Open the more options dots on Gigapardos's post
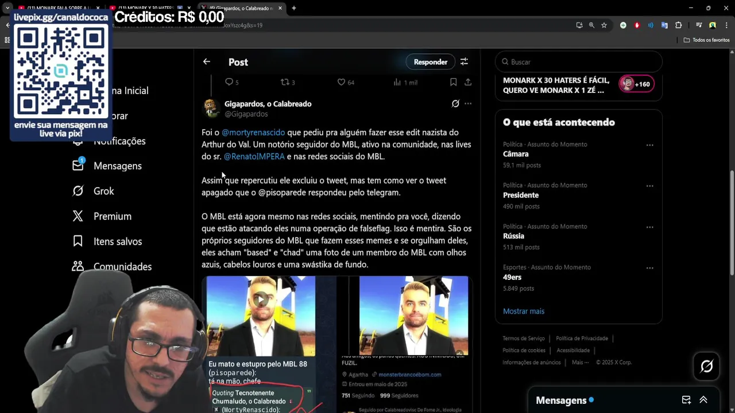This screenshot has width=735, height=413. [x=468, y=104]
